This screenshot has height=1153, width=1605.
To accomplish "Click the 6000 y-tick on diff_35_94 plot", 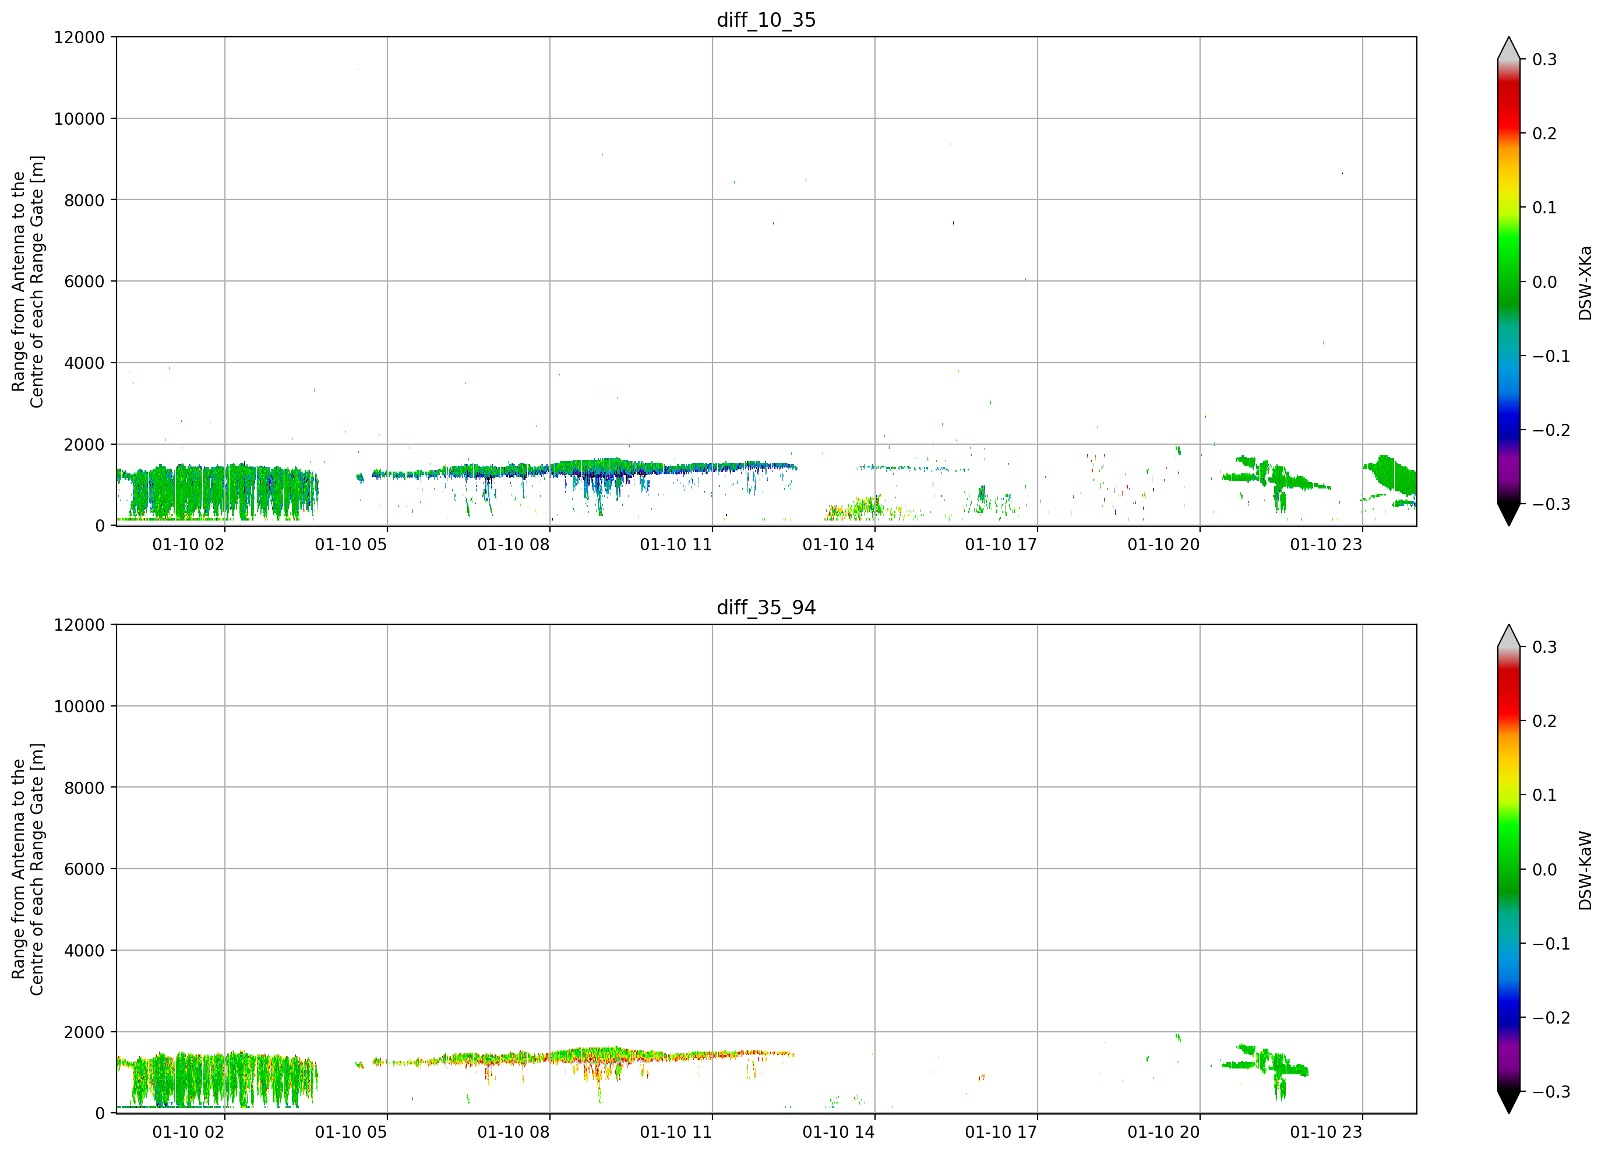I will [84, 869].
